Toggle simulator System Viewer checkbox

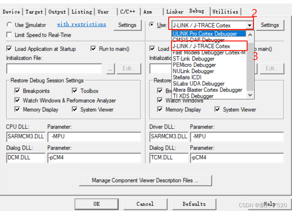coord(75,109)
